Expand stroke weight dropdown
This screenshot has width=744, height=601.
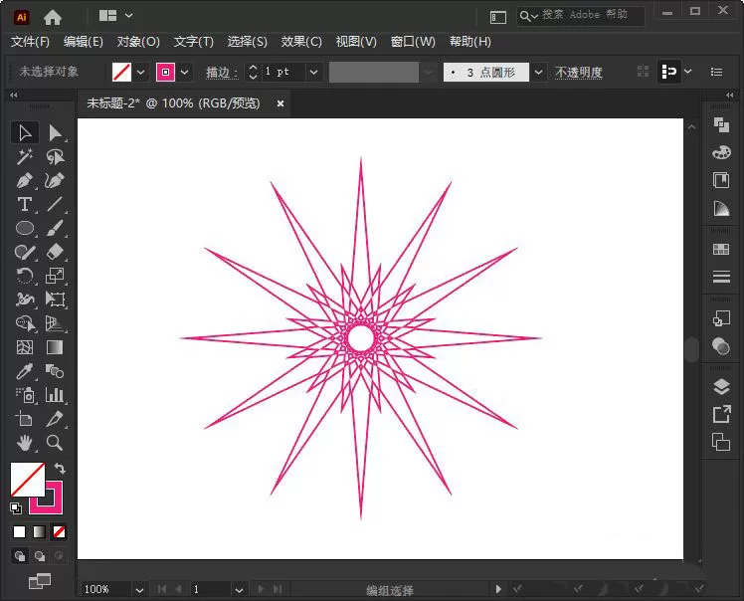(313, 73)
